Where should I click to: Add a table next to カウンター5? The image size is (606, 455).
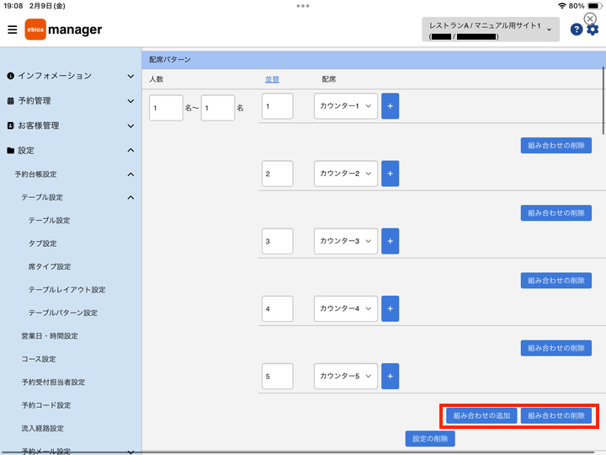[390, 376]
